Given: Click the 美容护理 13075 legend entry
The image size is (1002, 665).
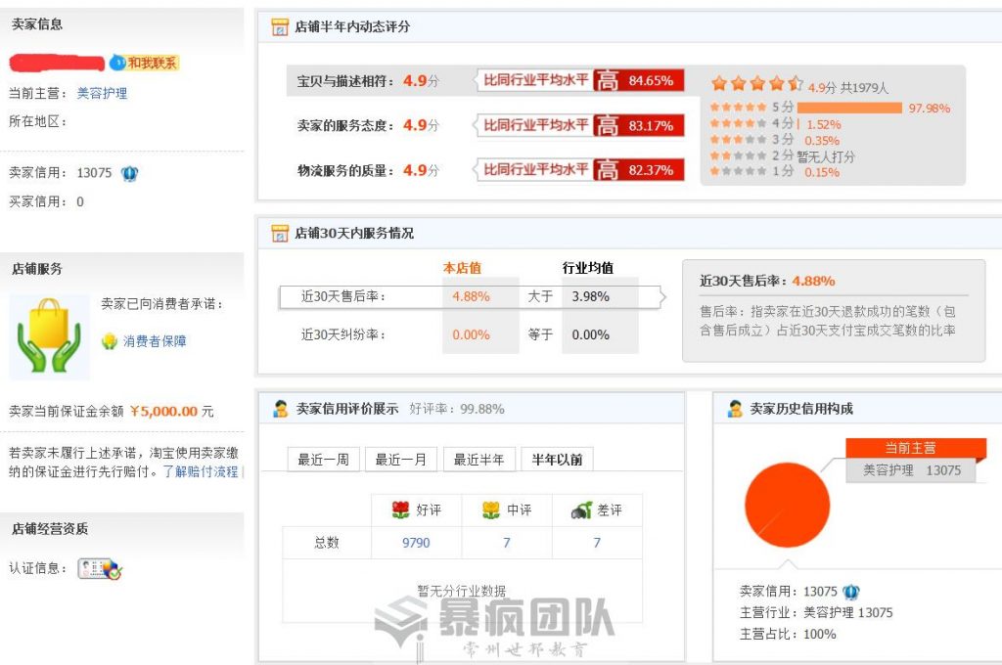Looking at the screenshot, I should 912,470.
